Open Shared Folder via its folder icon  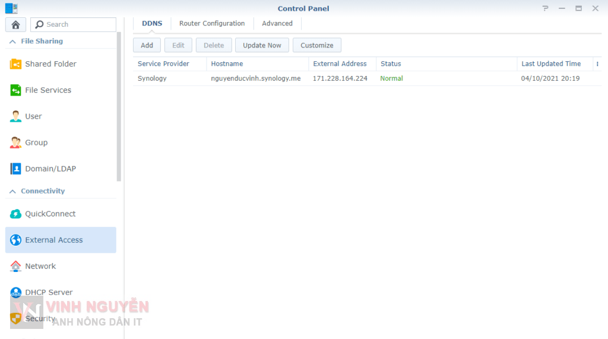[15, 64]
